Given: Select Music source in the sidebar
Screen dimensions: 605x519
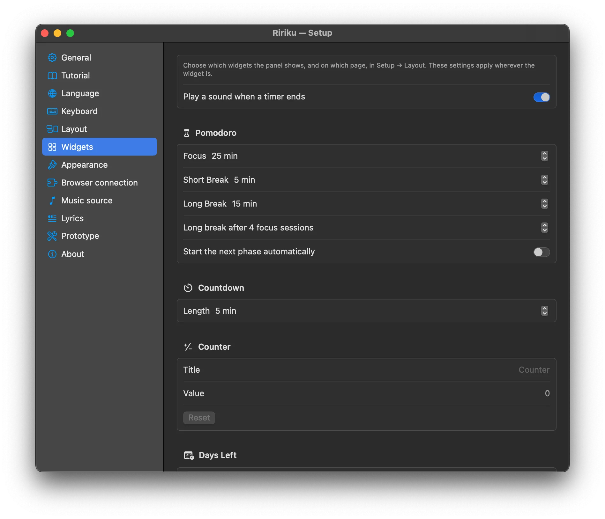Looking at the screenshot, I should pyautogui.click(x=100, y=201).
